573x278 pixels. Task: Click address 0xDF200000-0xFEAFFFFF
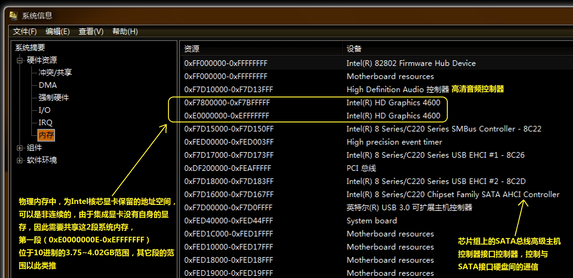[x=228, y=168]
